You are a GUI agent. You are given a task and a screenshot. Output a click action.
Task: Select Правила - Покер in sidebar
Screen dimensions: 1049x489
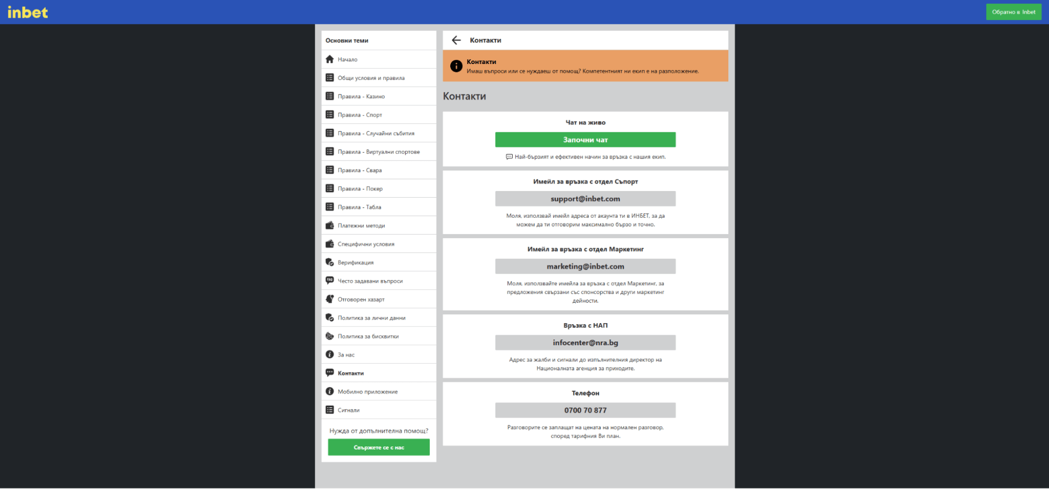[x=379, y=188]
